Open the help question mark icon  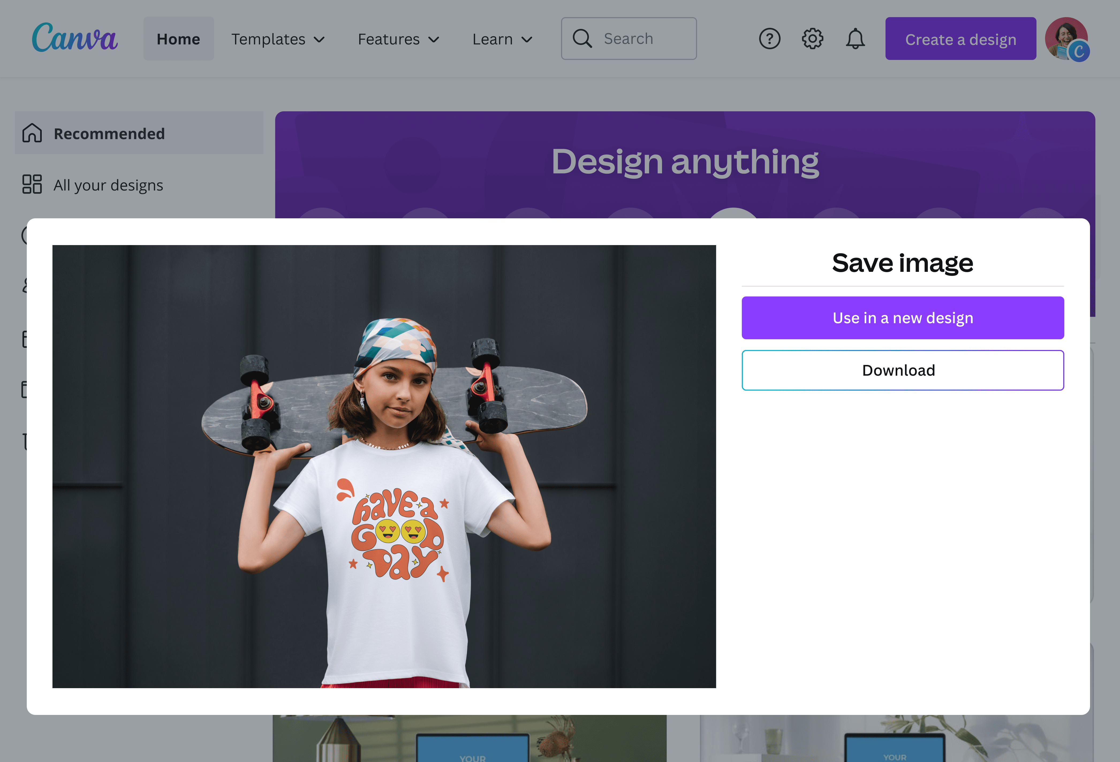770,39
